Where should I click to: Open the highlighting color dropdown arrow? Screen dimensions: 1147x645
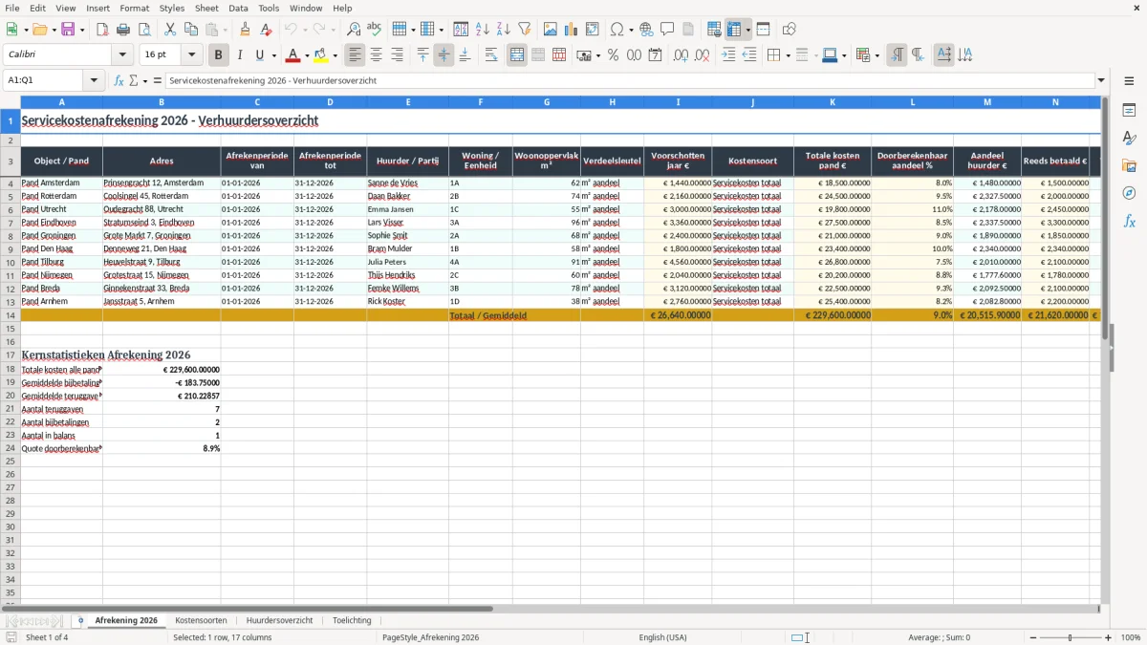click(x=335, y=55)
